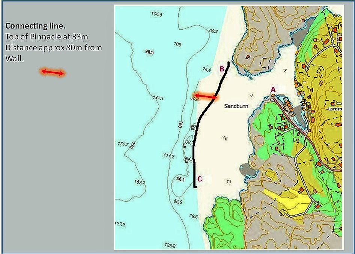Click the red double arrow in legend

pos(53,72)
